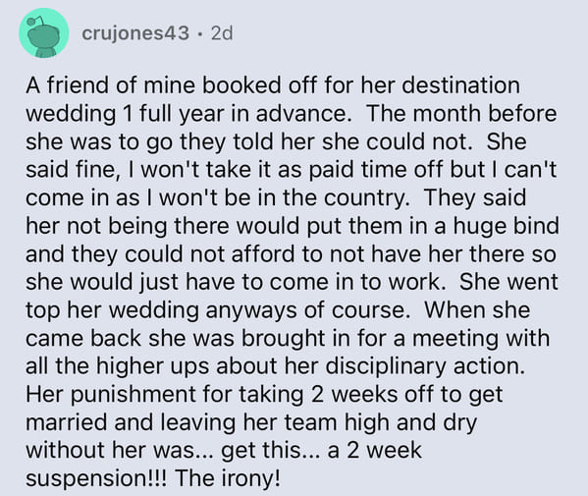Click the phrase "destination wedding" in the comment
This screenshot has width=588, height=496.
pos(273,99)
